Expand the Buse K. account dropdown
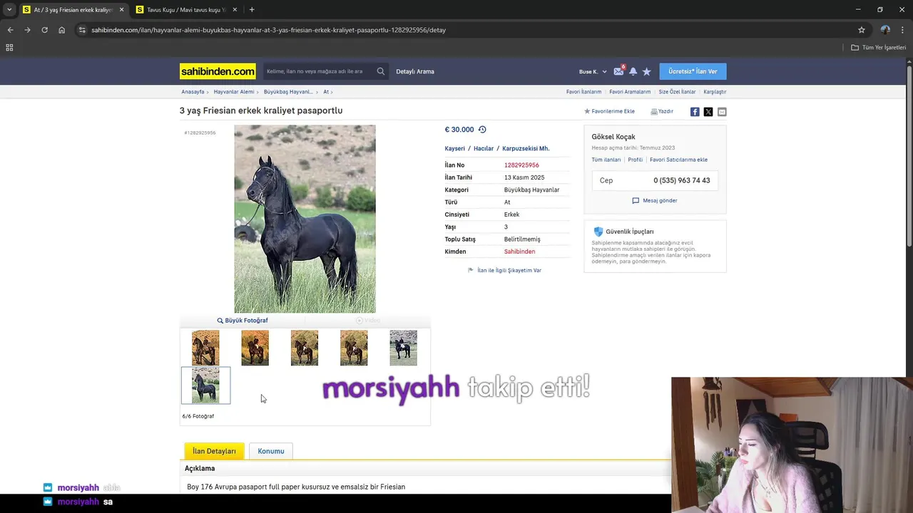This screenshot has height=513, width=913. pyautogui.click(x=593, y=71)
